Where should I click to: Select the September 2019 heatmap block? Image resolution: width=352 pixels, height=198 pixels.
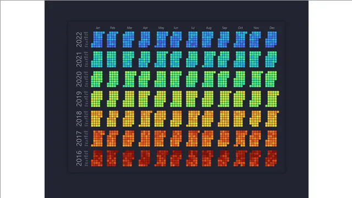click(x=224, y=99)
